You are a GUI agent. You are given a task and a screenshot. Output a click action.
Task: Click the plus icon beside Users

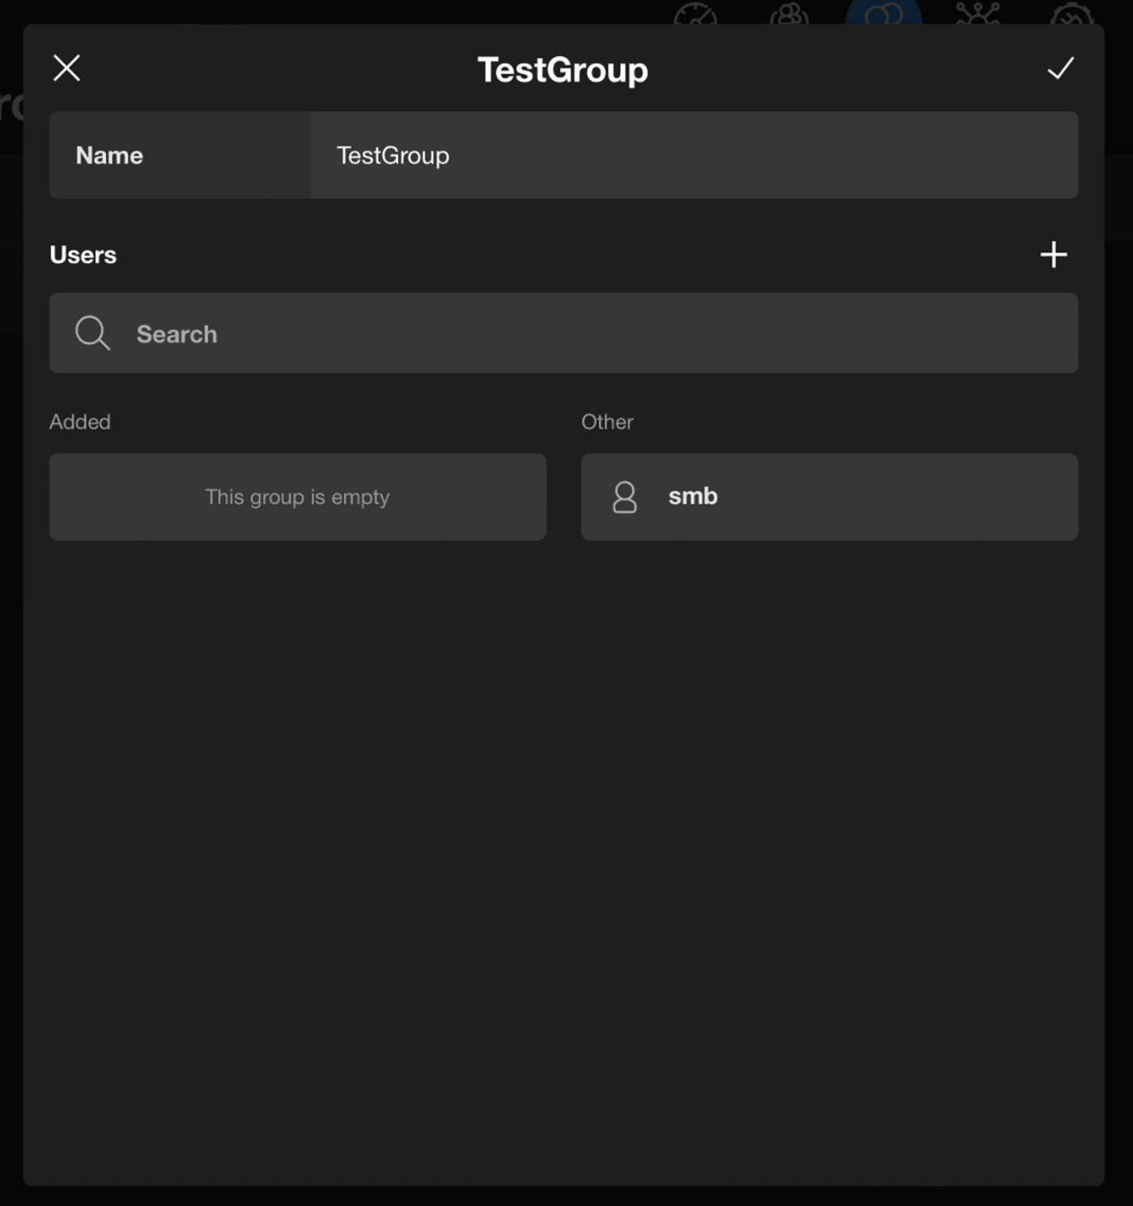pyautogui.click(x=1053, y=255)
